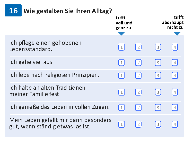Click the blue question number 16 badge
The height and width of the screenshot is (142, 193).
(13, 10)
